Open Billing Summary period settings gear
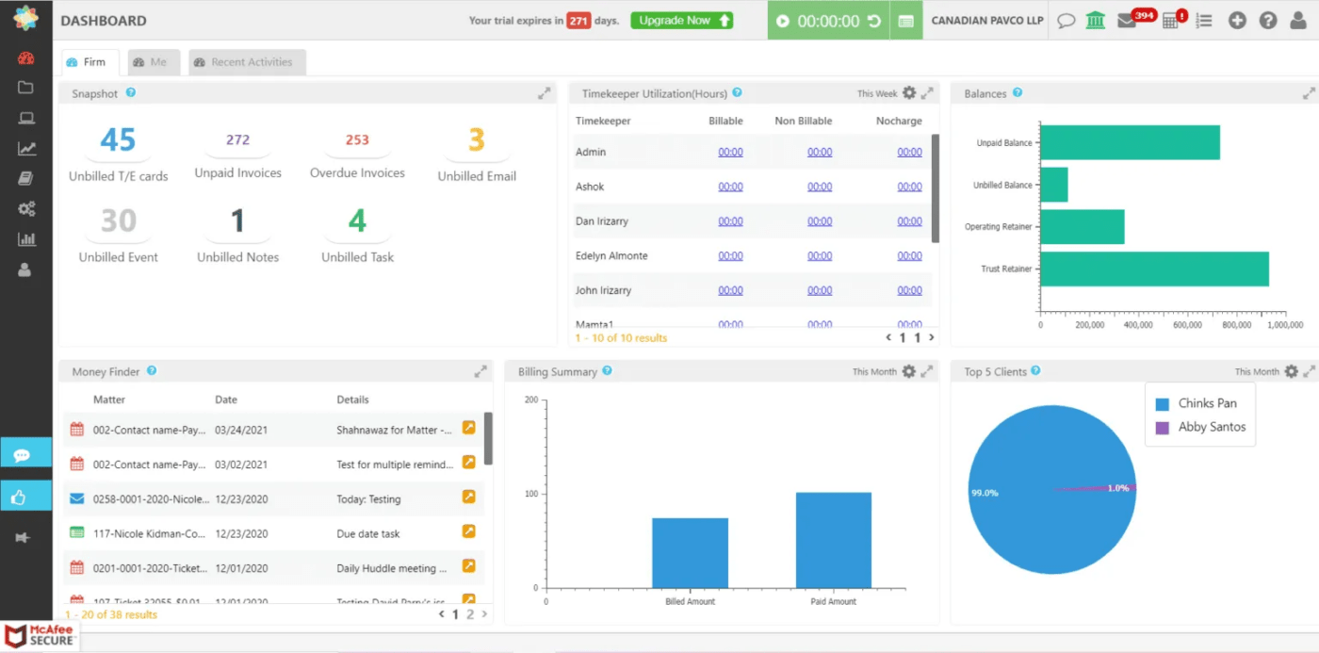 (909, 371)
